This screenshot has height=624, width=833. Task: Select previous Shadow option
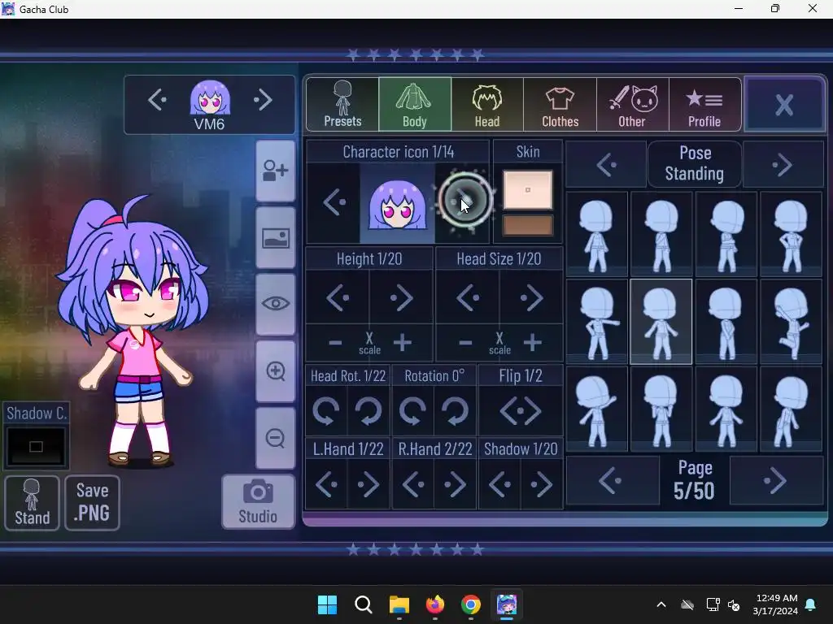(x=499, y=484)
